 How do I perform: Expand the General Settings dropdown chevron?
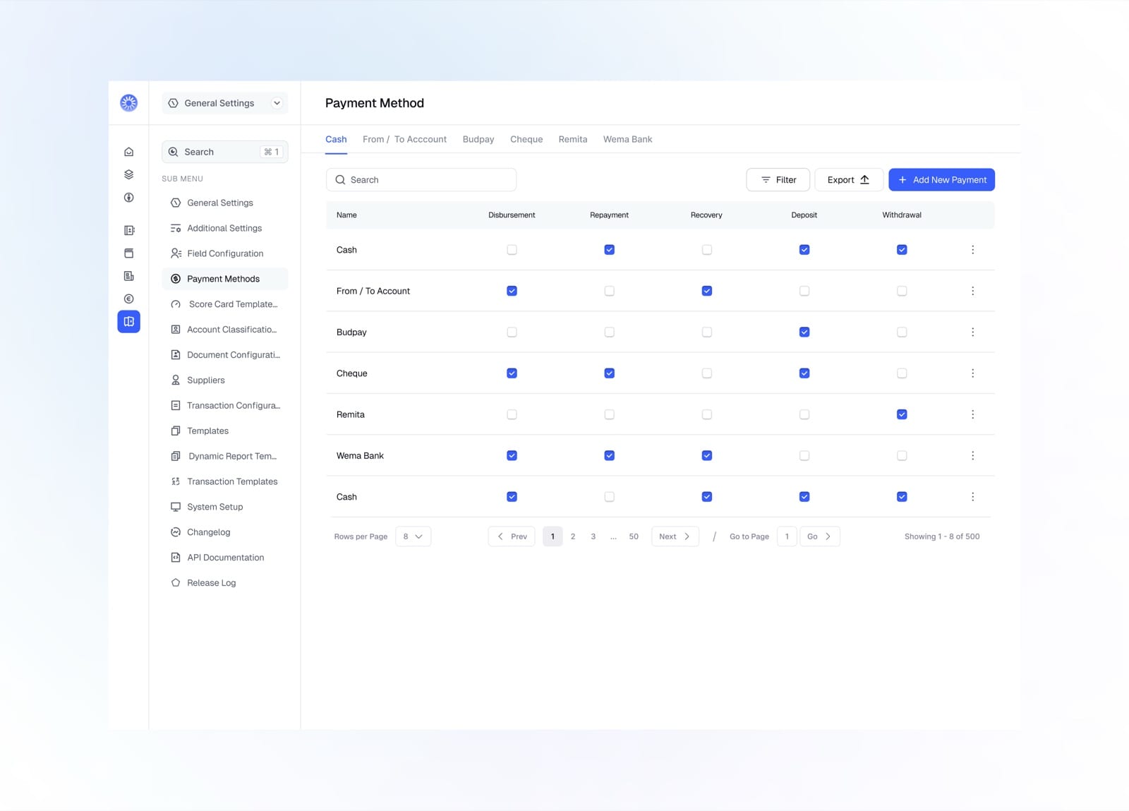277,103
